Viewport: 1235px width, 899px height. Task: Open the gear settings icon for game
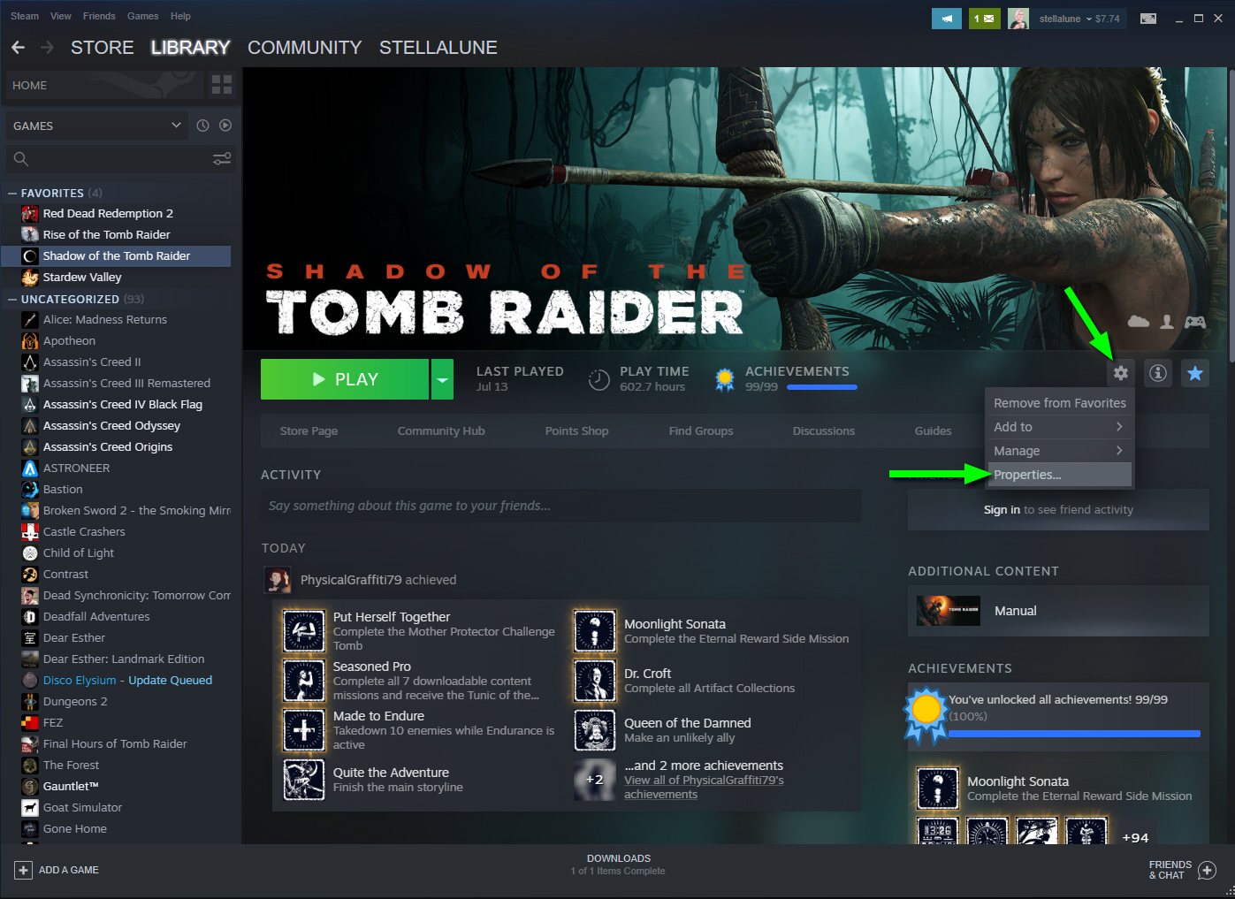pos(1120,373)
